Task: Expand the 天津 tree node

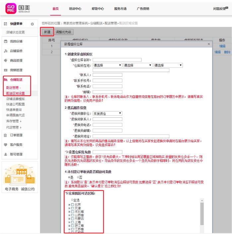Action: (69, 208)
